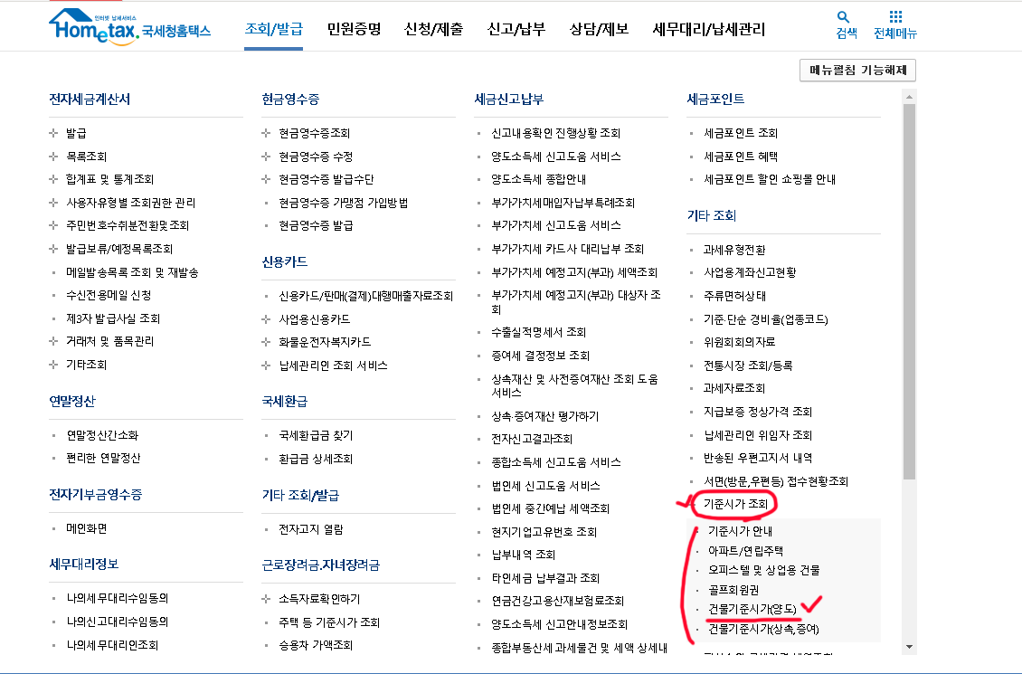Expand 주민번호수취분전환및조회 item

[53, 225]
